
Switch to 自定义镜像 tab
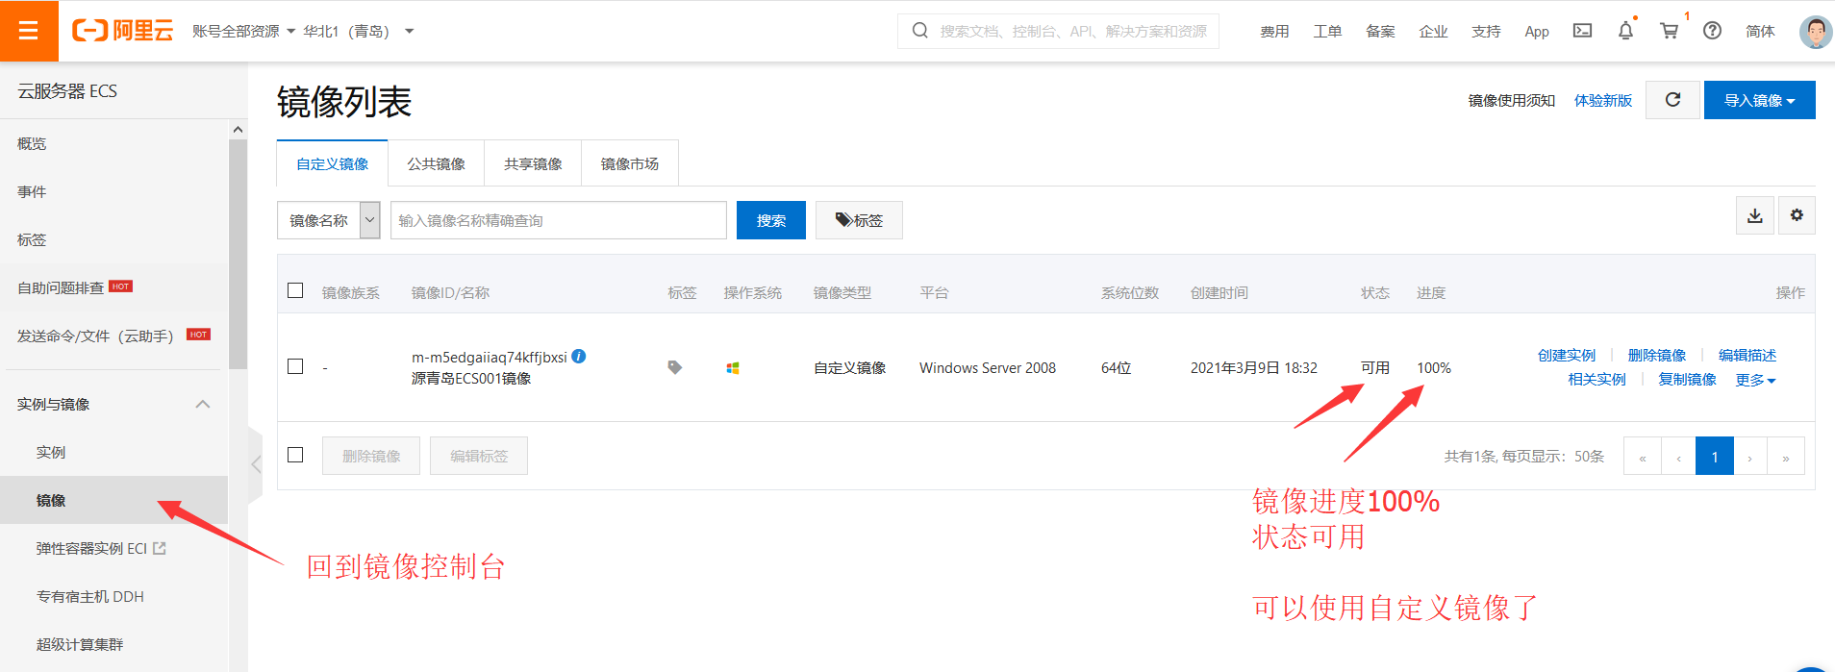click(x=333, y=163)
